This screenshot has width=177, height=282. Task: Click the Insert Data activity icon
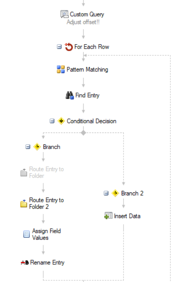(x=108, y=216)
